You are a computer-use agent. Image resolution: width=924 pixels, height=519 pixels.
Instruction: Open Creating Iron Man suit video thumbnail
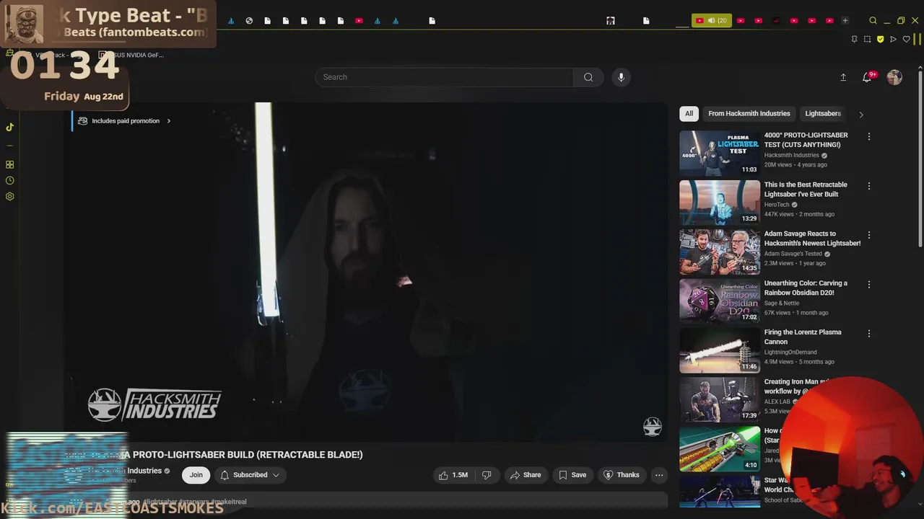(x=720, y=400)
